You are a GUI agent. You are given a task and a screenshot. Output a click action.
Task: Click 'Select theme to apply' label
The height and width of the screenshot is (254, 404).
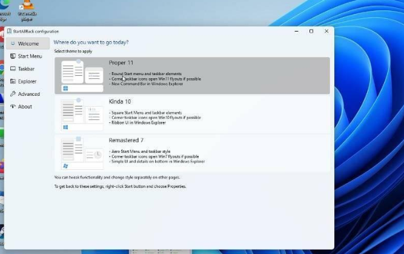[x=73, y=52]
